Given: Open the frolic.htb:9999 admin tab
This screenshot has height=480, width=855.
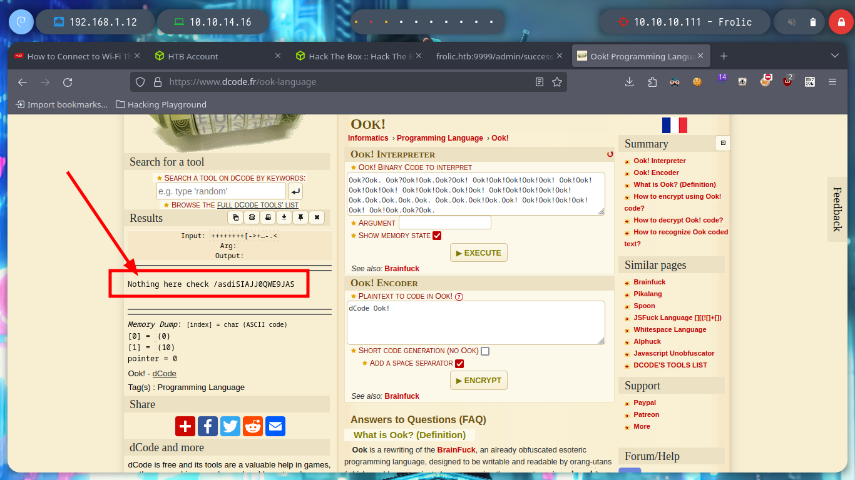Looking at the screenshot, I should pyautogui.click(x=494, y=56).
